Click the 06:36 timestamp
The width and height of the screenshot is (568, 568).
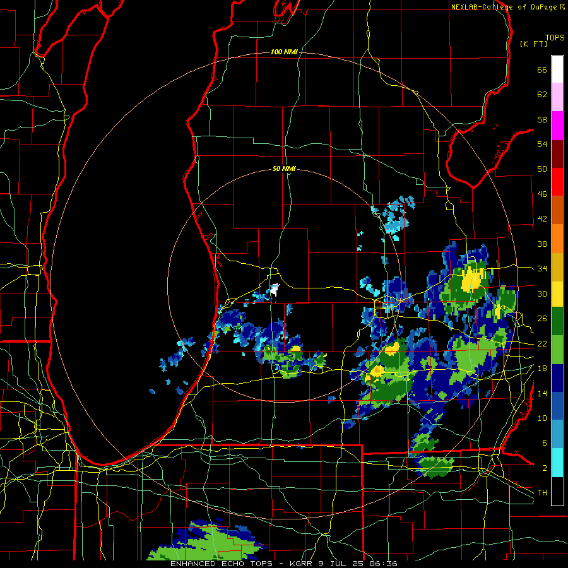tap(383, 564)
